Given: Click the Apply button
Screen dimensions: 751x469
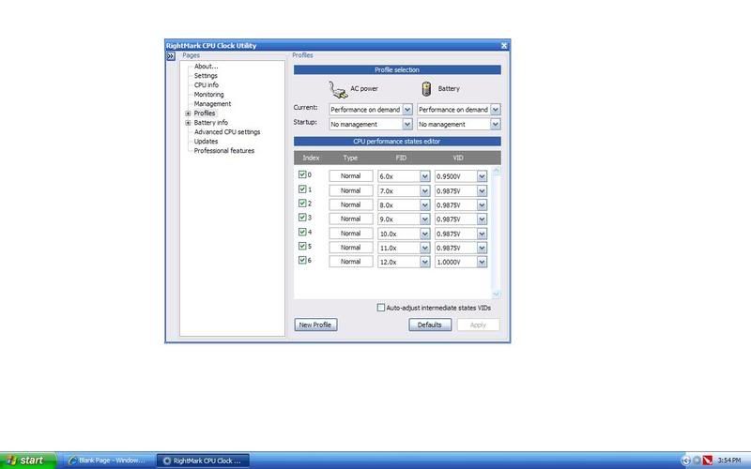Looking at the screenshot, I should click(x=478, y=325).
